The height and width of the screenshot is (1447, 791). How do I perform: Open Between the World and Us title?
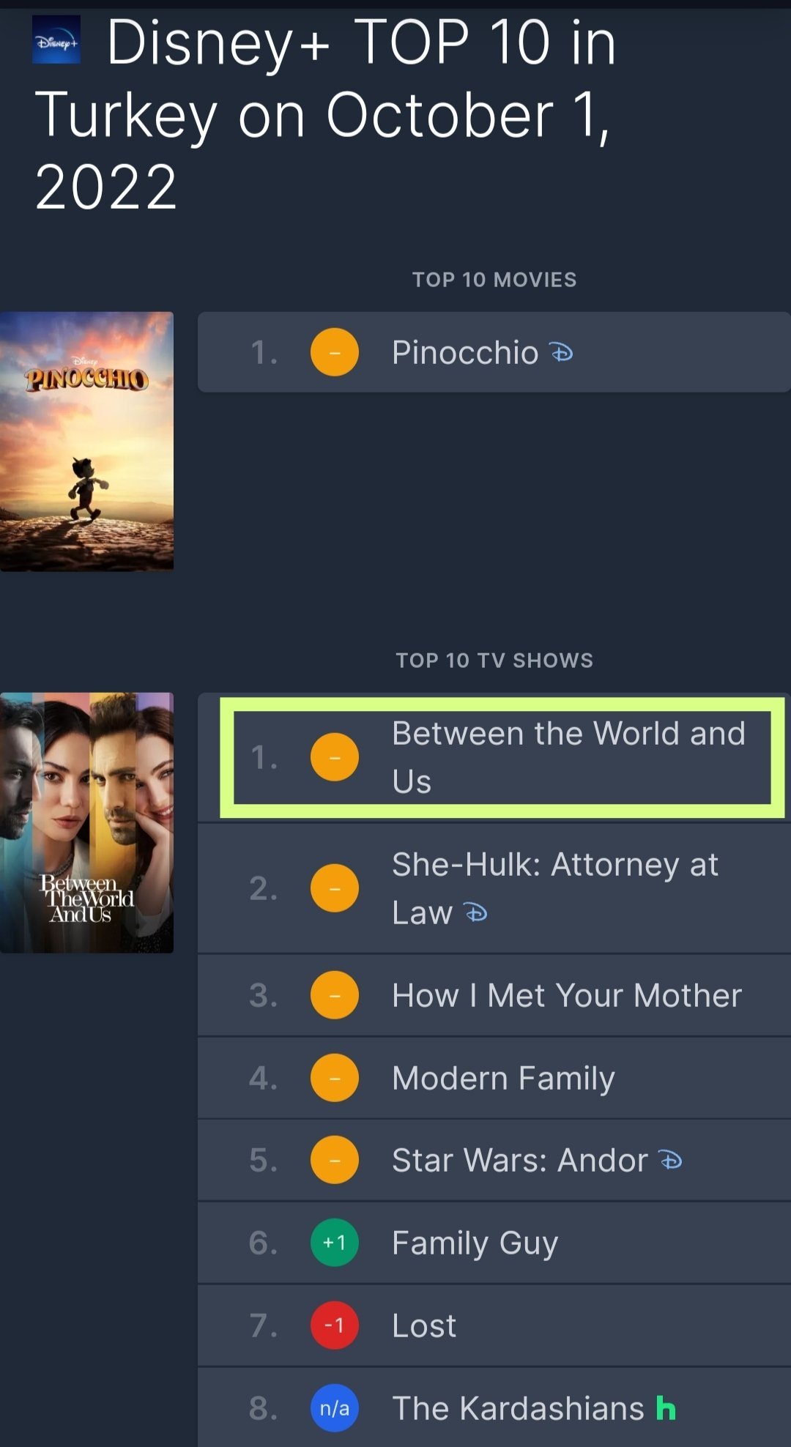[568, 756]
